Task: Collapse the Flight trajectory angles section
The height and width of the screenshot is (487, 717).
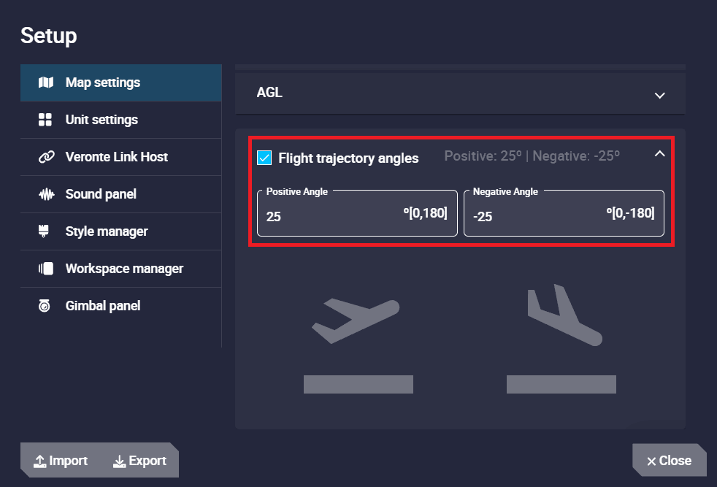Action: pos(659,154)
